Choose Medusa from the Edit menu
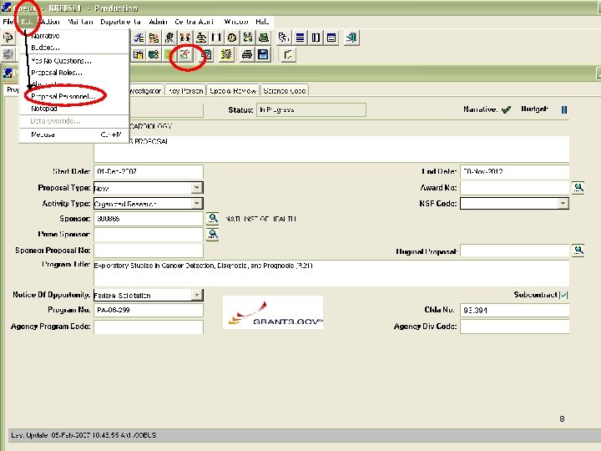This screenshot has height=451, width=601. click(x=74, y=134)
